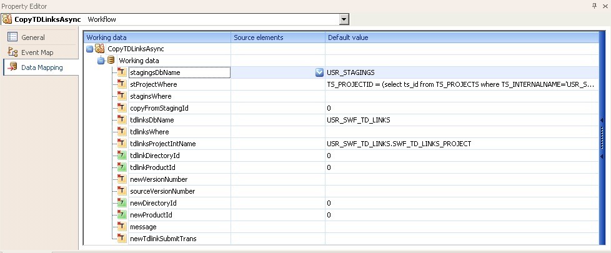The height and width of the screenshot is (253, 611).
Task: Click the numeric icon for tdlinkDirectoryId
Action: (x=122, y=156)
